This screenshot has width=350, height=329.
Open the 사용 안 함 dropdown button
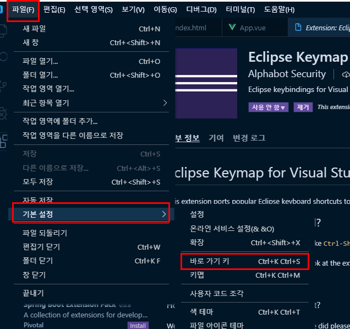tap(269, 107)
